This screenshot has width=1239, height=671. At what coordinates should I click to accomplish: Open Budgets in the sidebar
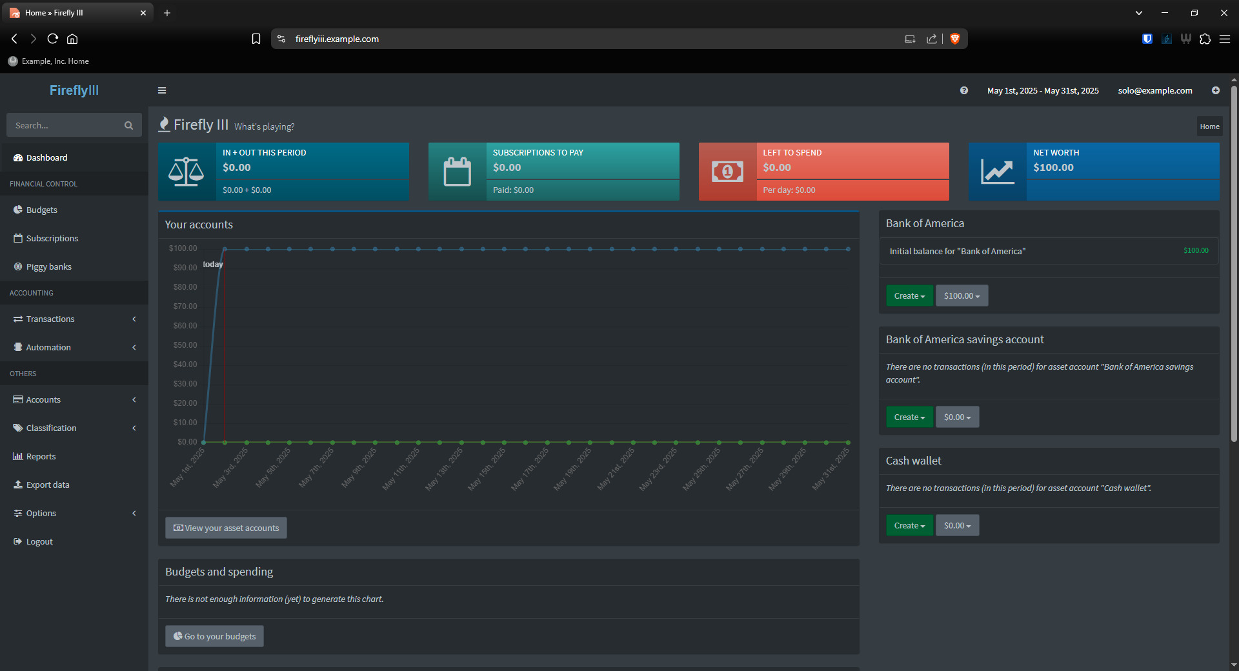click(41, 210)
